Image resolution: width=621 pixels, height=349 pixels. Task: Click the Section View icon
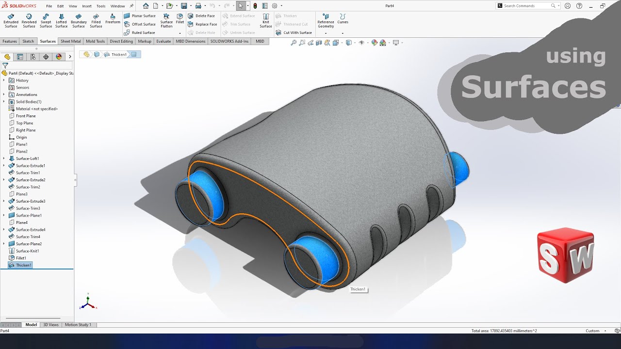pyautogui.click(x=319, y=43)
